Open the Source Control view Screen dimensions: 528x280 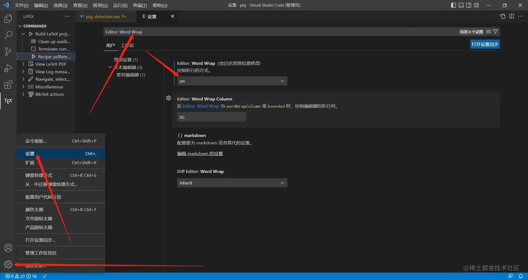pos(8,52)
